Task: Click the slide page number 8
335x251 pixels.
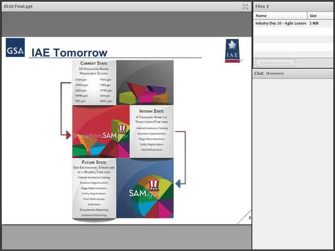Action: tap(250, 218)
